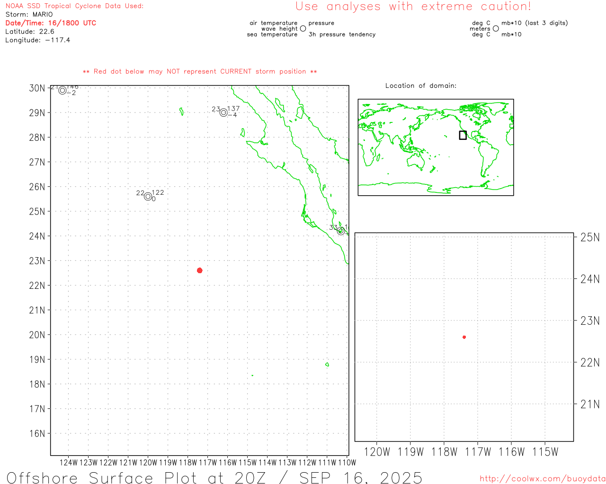Click '3h pressure tendency' legend label

click(x=342, y=35)
